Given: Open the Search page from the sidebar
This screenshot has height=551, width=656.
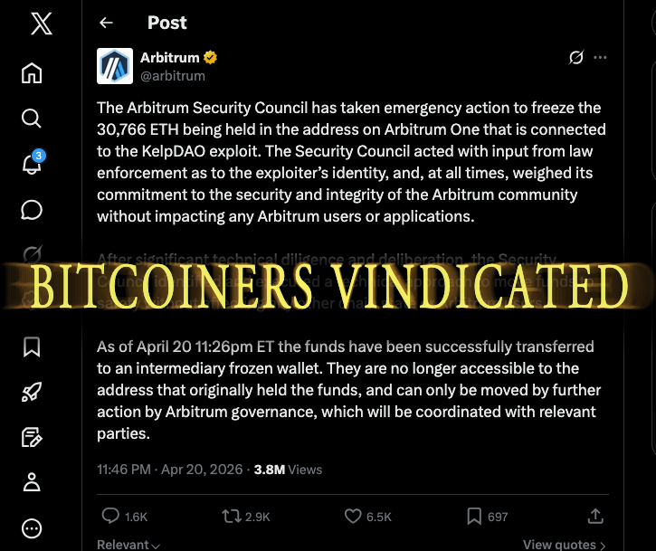Looking at the screenshot, I should pyautogui.click(x=32, y=119).
